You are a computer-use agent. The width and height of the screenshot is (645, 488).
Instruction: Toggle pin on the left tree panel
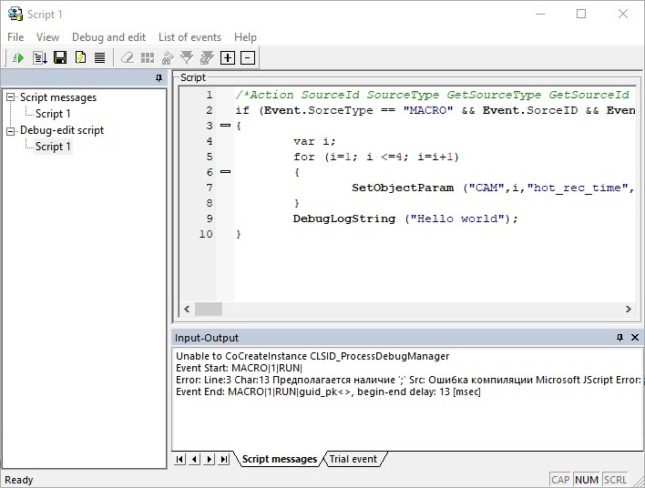tap(159, 78)
